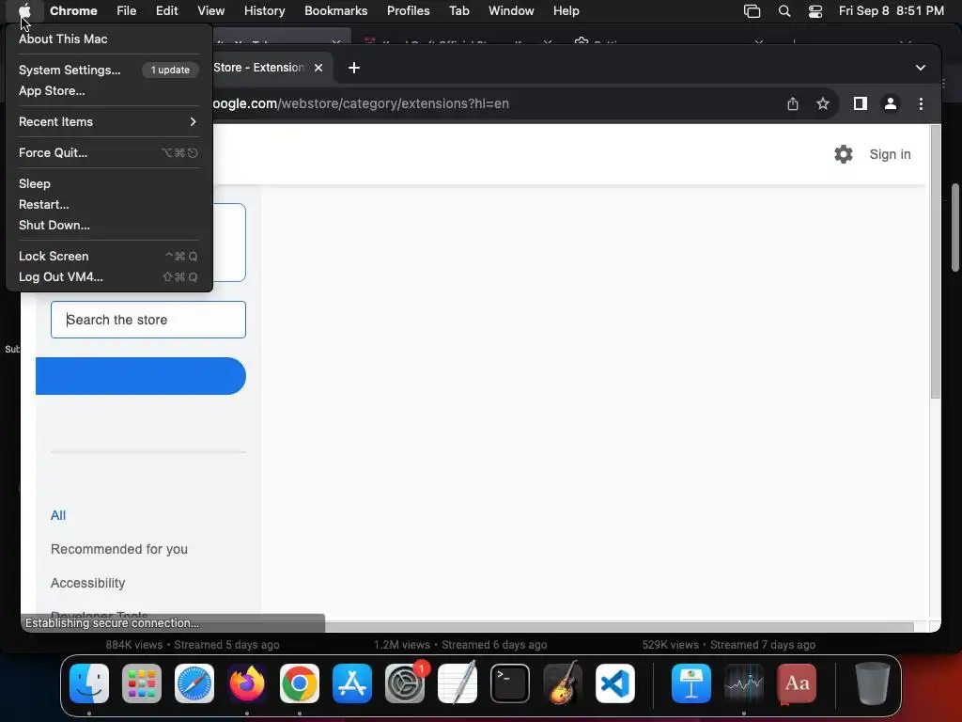Image resolution: width=962 pixels, height=722 pixels.
Task: Select Recommended for you category
Action: (x=119, y=549)
